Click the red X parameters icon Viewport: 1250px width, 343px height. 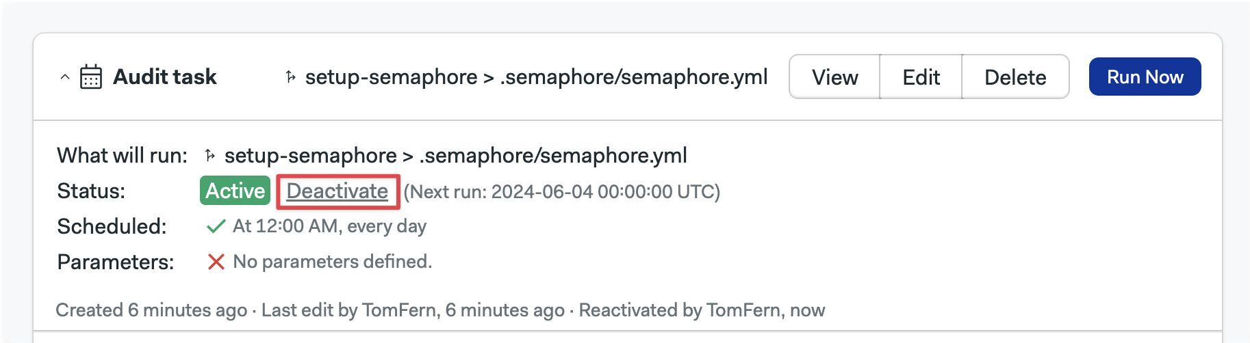[x=216, y=262]
